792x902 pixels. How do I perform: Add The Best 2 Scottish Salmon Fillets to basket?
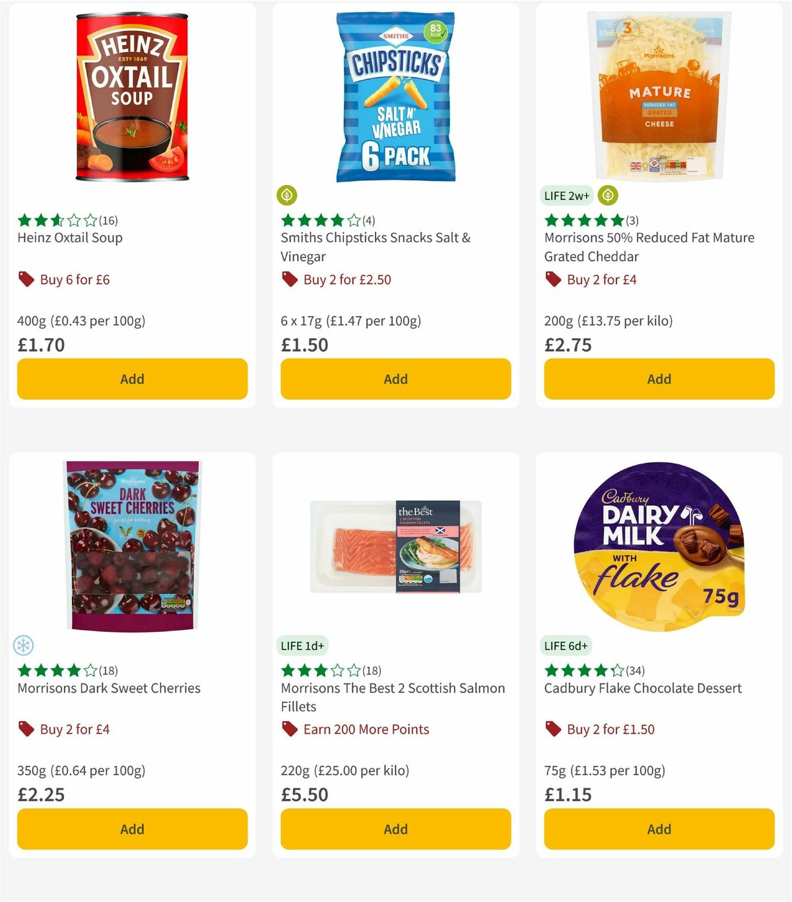click(395, 829)
